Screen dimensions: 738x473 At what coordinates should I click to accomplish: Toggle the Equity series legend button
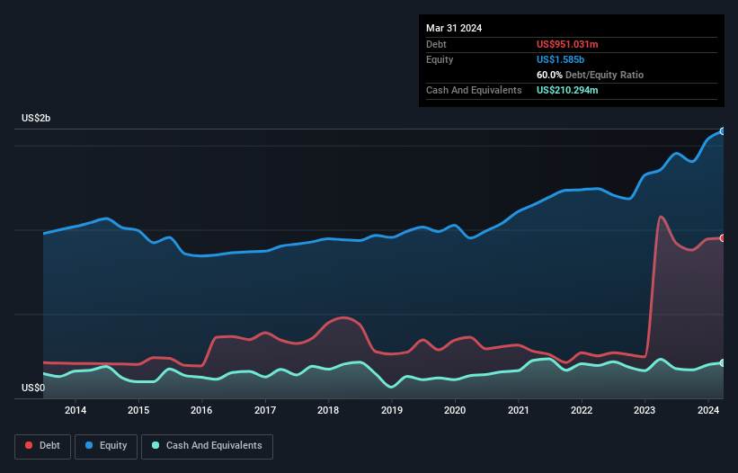[106, 446]
